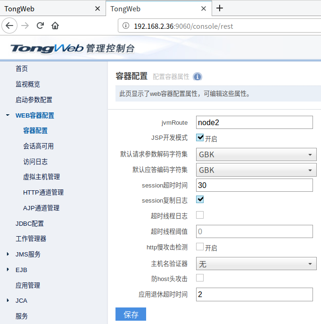Image resolution: width=321 pixels, height=324 pixels.
Task: Open JDBC配置 in the sidebar
Action: coord(30,223)
